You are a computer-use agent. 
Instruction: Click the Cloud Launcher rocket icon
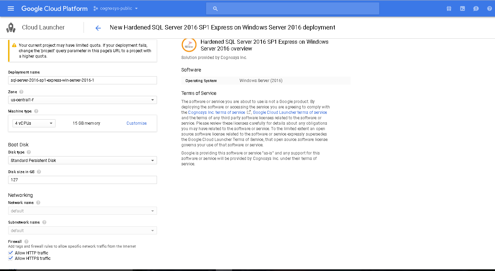[x=11, y=27]
